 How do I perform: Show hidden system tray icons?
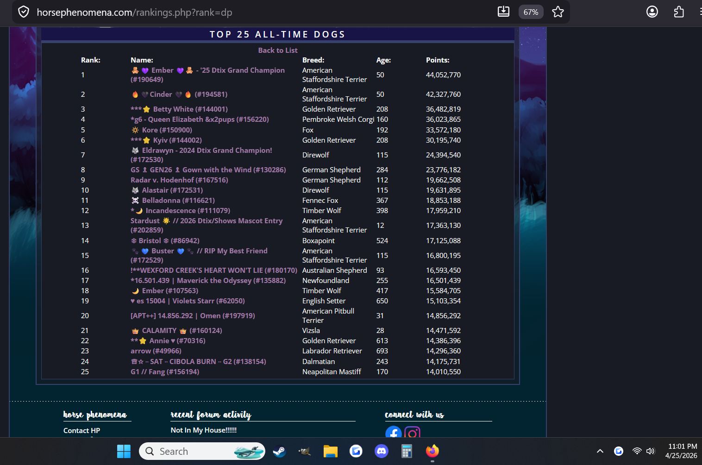600,451
